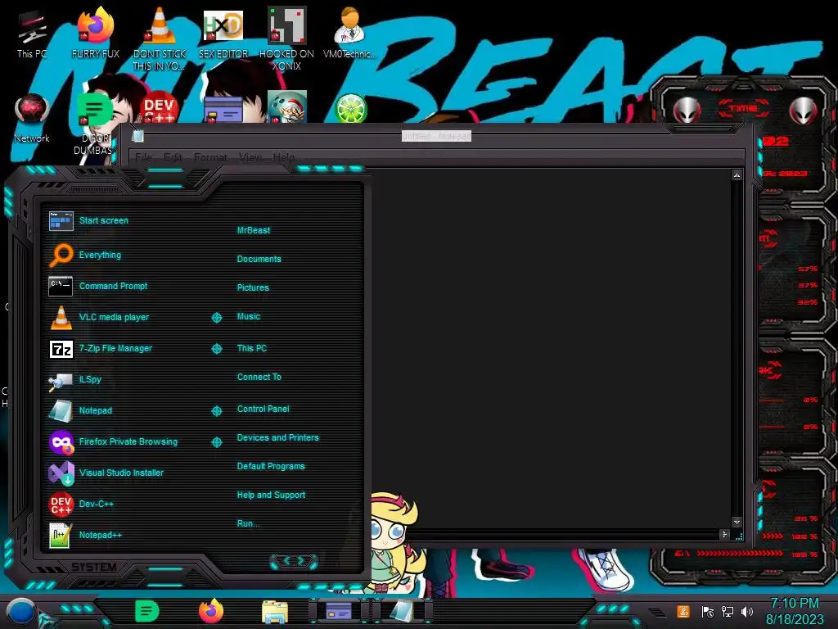
Task: Open Notepad File menu
Action: click(143, 157)
